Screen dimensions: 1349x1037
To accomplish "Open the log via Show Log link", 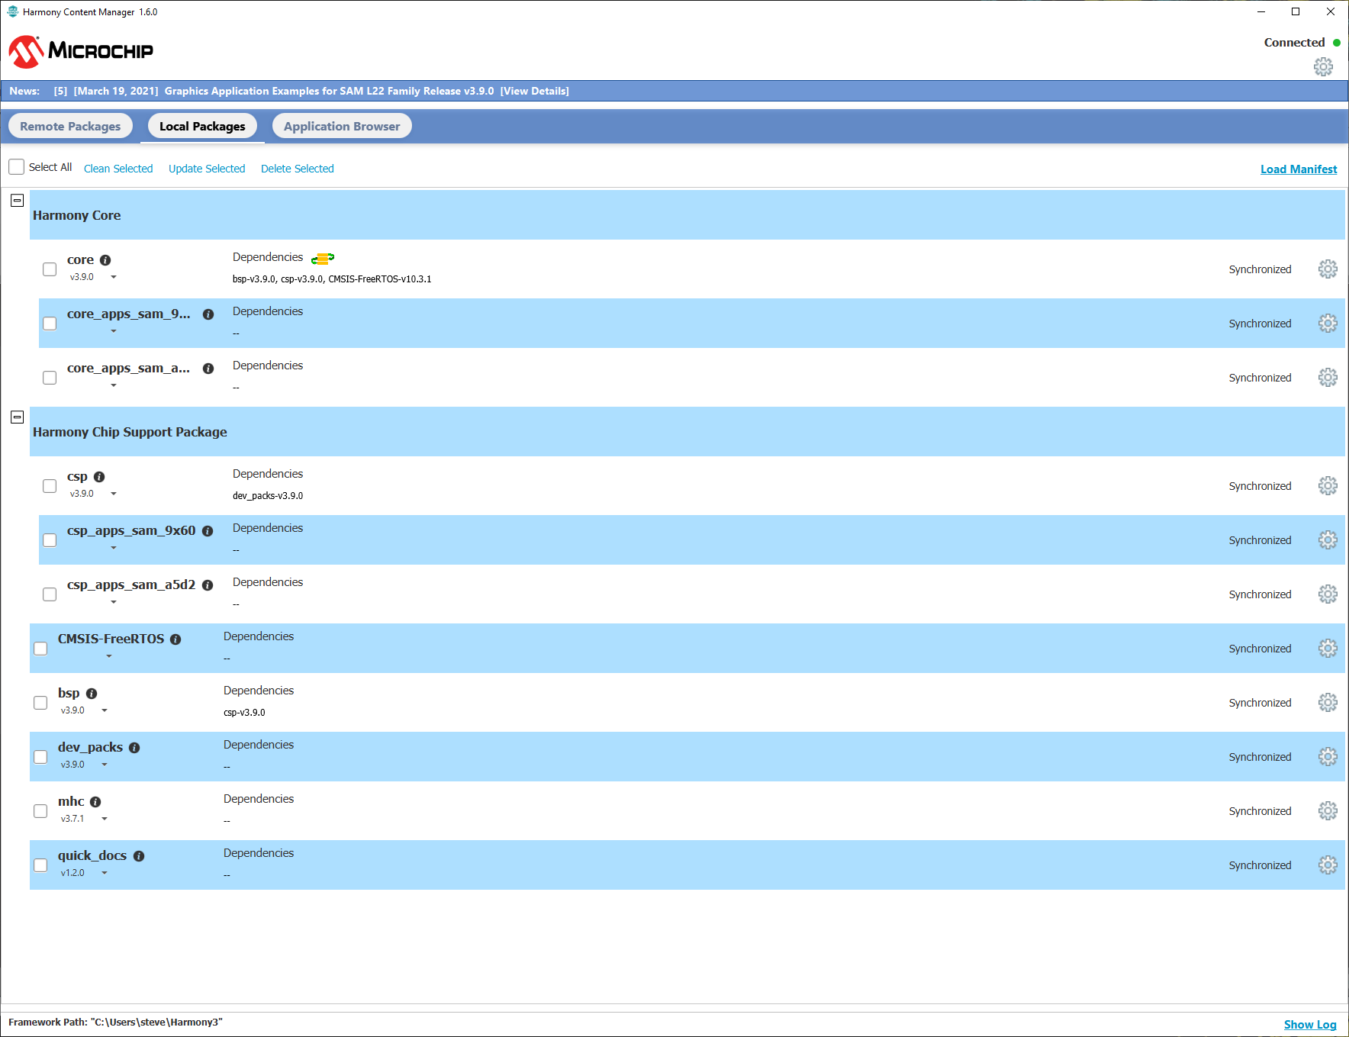I will pos(1310,1024).
